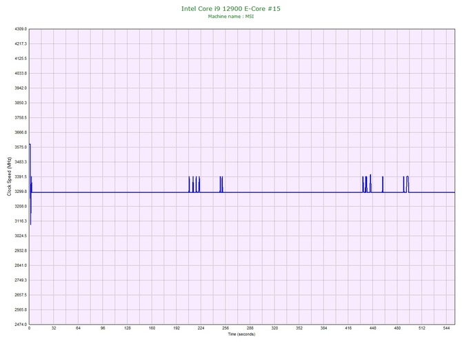Click the 320 seconds x-axis tick label
The height and width of the screenshot is (346, 462).
click(274, 328)
